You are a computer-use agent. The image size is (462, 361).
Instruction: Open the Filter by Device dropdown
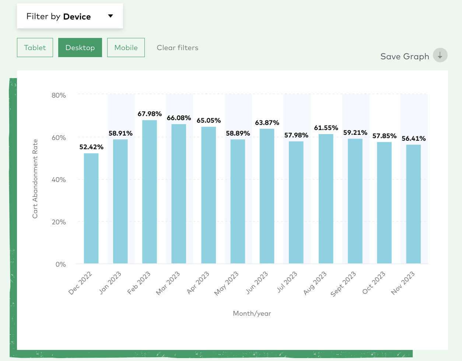click(70, 16)
